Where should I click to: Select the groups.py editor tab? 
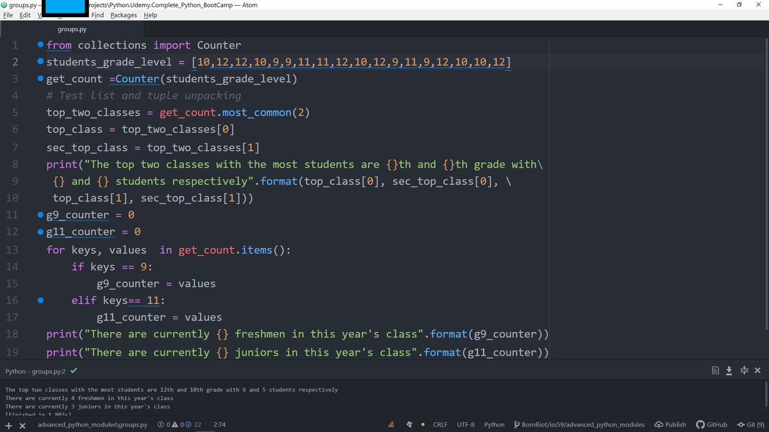coord(72,29)
